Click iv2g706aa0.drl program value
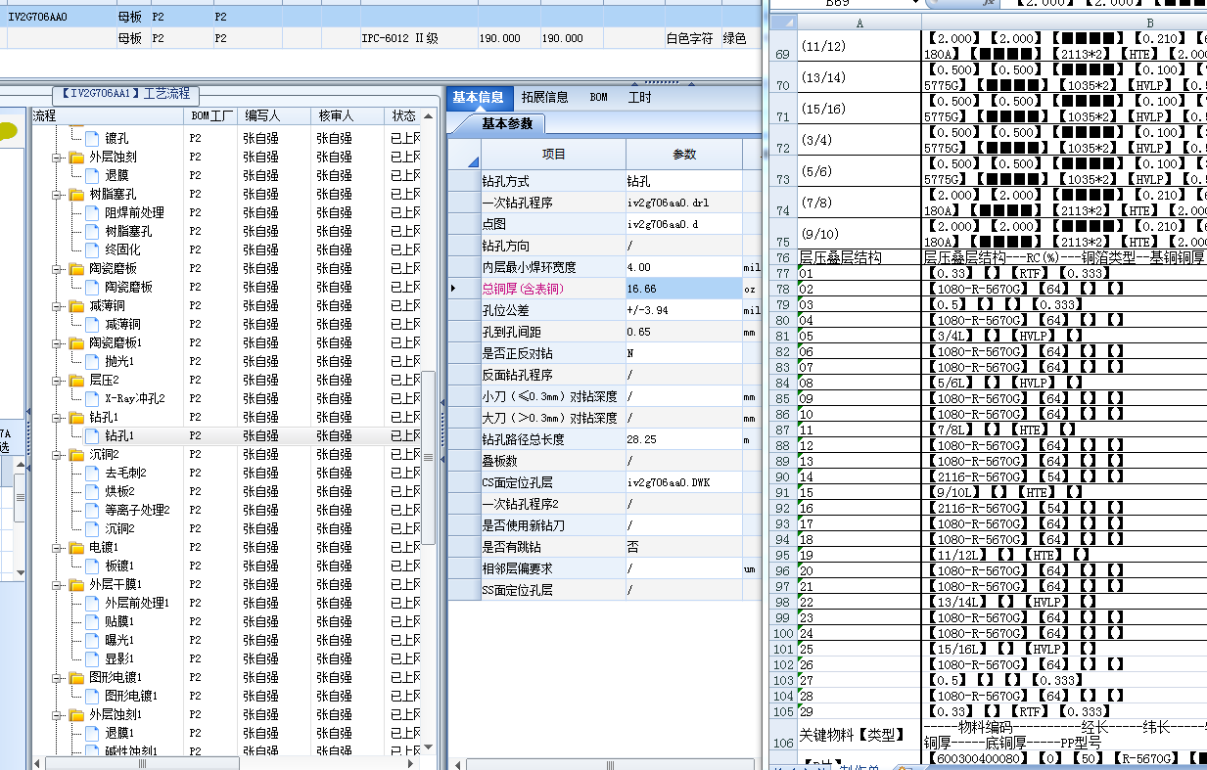1207x770 pixels. [x=683, y=203]
